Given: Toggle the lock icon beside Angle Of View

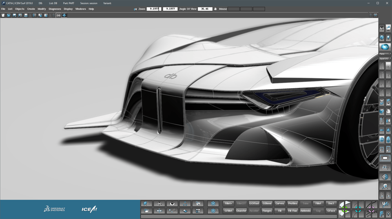Looking at the screenshot, I should (x=215, y=9).
